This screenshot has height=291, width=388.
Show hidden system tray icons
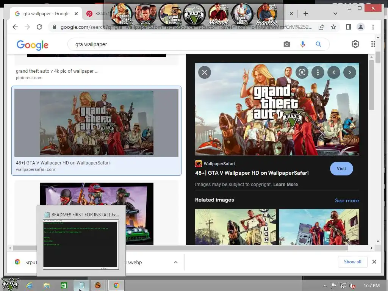point(325,286)
